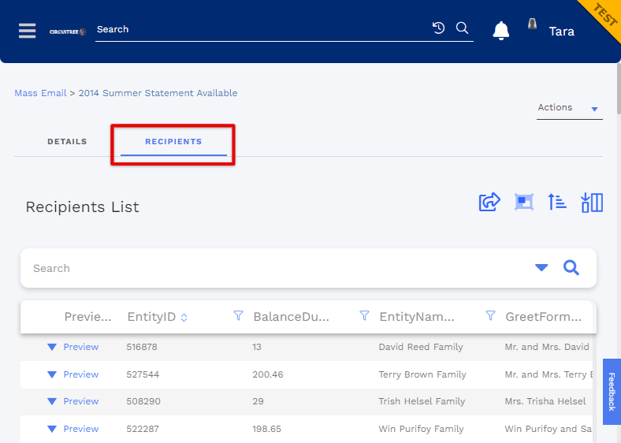
Task: Click greeting Mrs. Trisha Helsel
Action: click(x=545, y=401)
